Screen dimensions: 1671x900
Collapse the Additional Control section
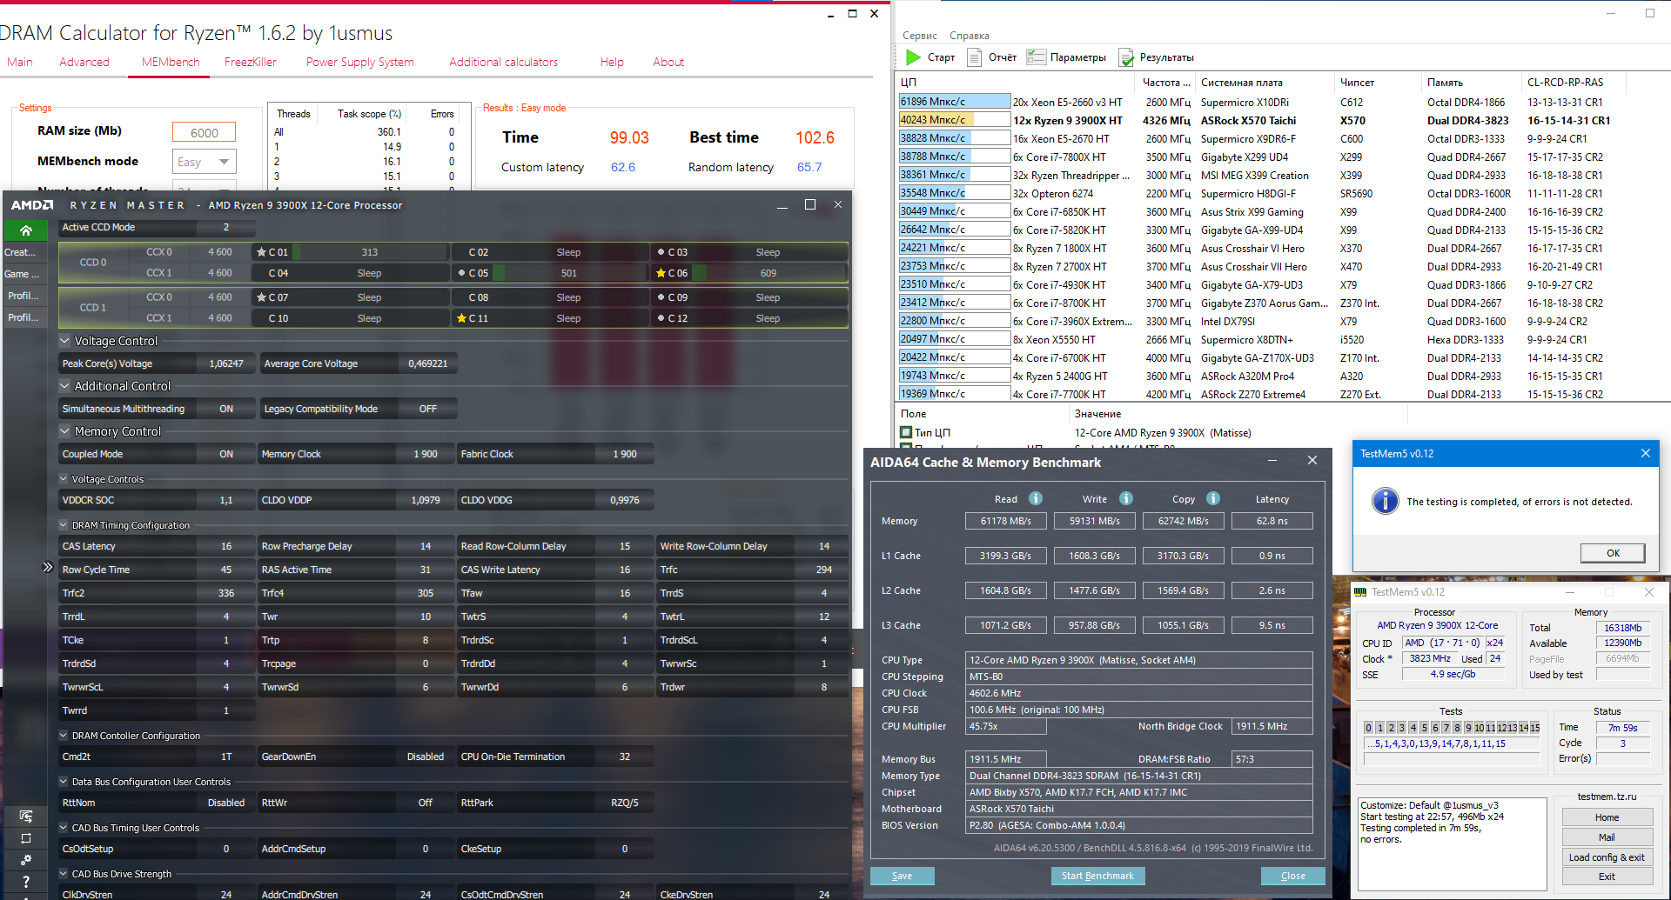tap(64, 386)
